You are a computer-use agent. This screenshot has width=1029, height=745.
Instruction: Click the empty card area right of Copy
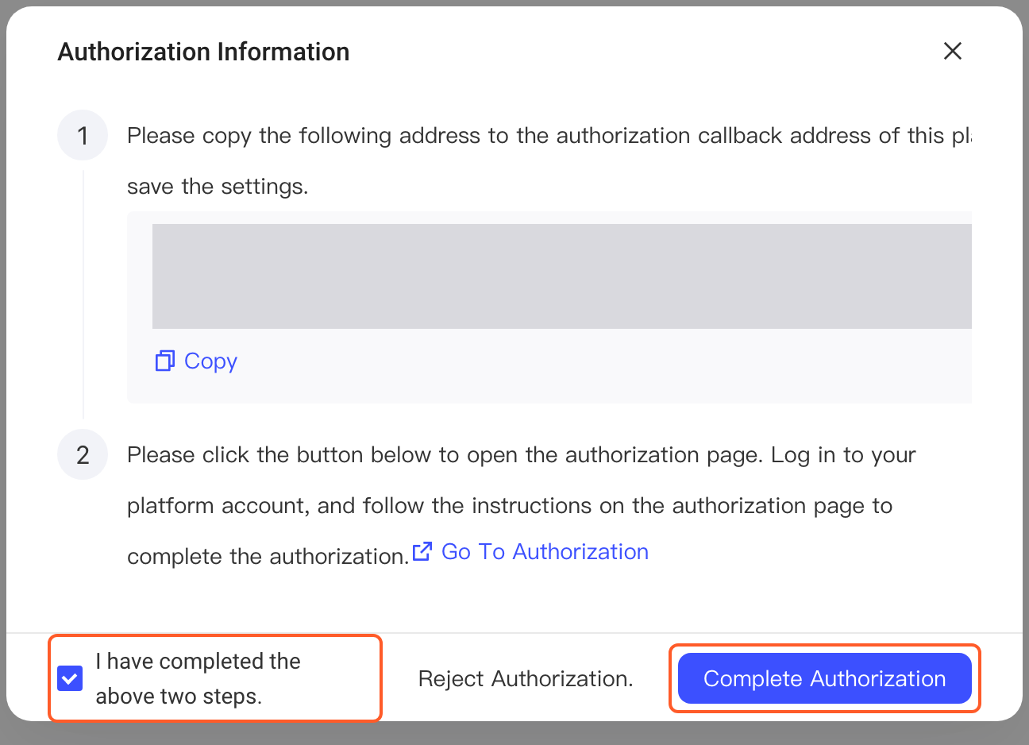coord(603,365)
